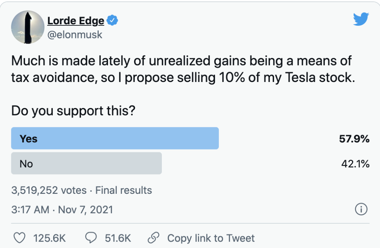
Task: Select the No poll result bar
Action: pos(87,163)
